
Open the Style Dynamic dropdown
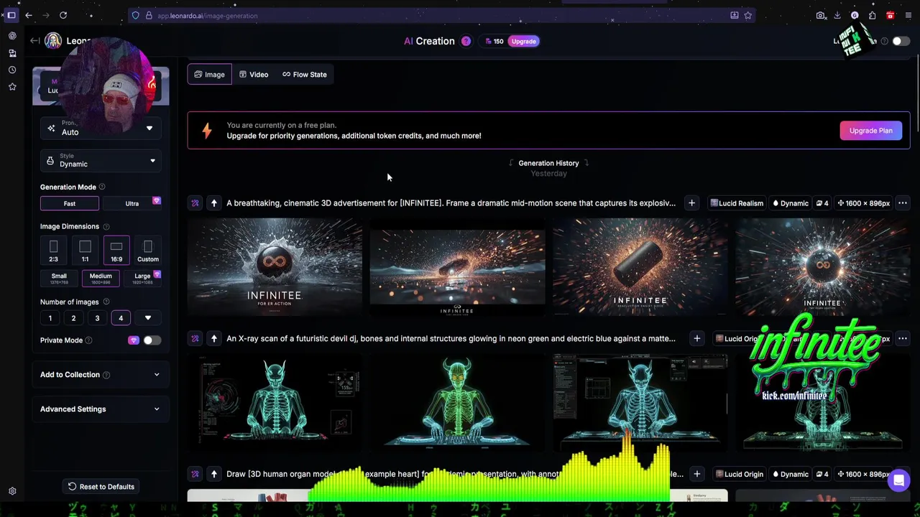tap(101, 161)
